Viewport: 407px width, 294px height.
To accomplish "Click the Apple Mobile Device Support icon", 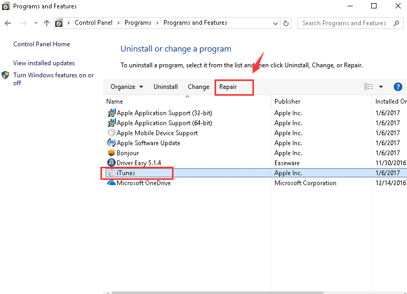I will (111, 133).
